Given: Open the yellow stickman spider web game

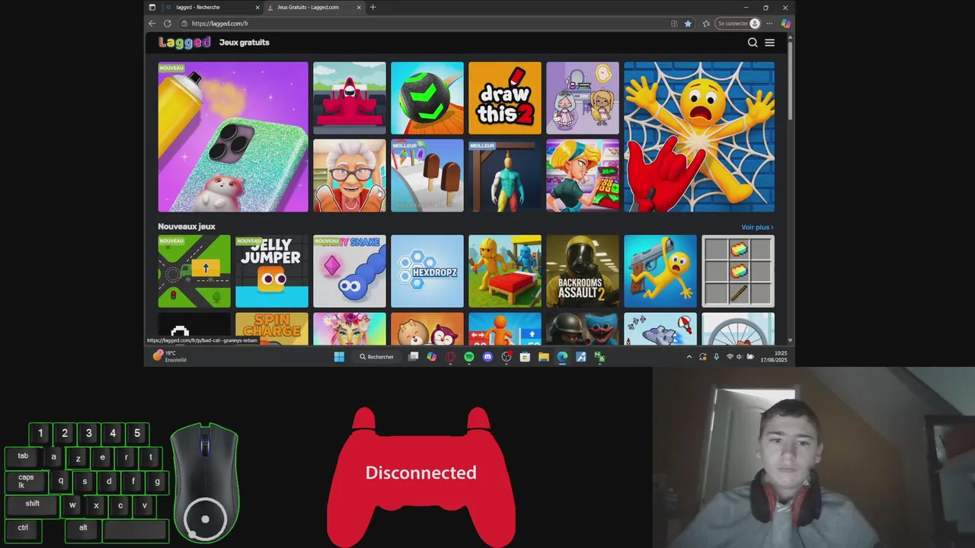Looking at the screenshot, I should pyautogui.click(x=699, y=137).
